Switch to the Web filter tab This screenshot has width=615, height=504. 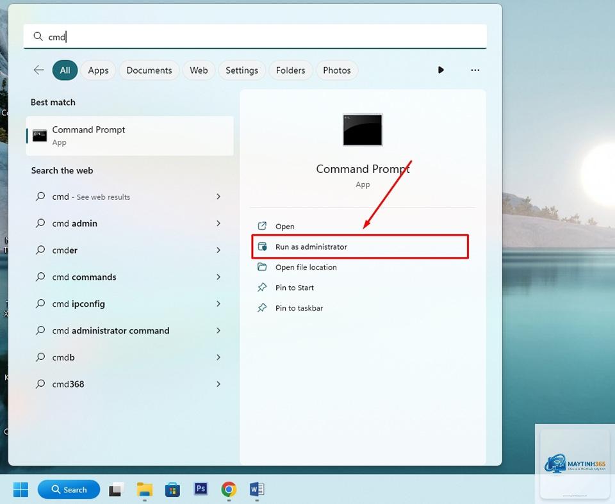pyautogui.click(x=199, y=70)
